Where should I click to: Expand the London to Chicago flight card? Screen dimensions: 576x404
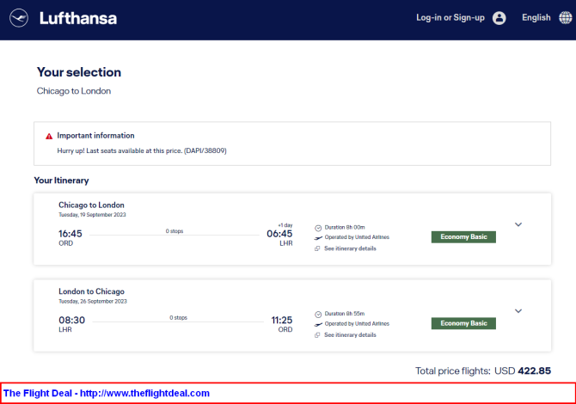(518, 310)
